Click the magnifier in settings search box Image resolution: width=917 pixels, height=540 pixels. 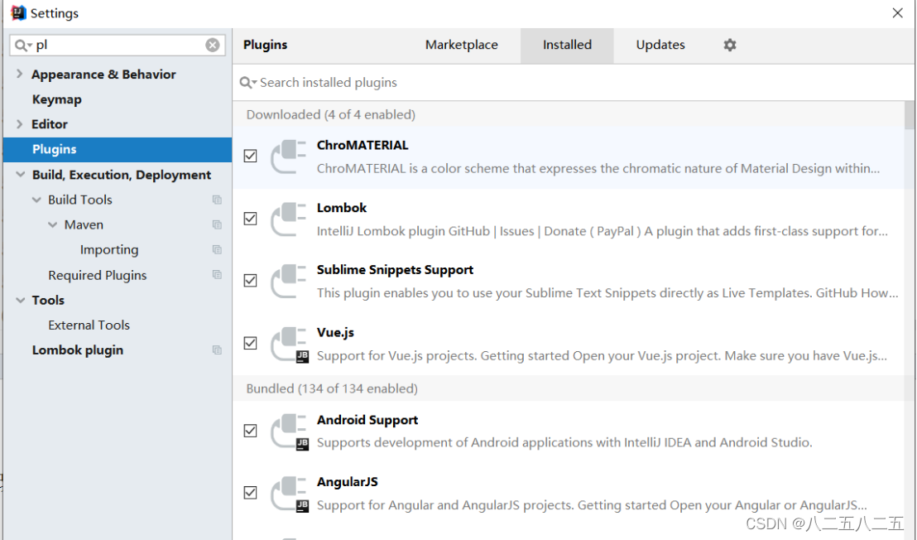point(23,45)
